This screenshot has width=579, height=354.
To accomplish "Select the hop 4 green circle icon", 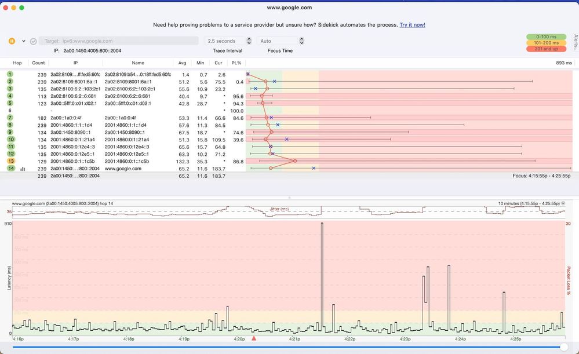I will 10,96.
